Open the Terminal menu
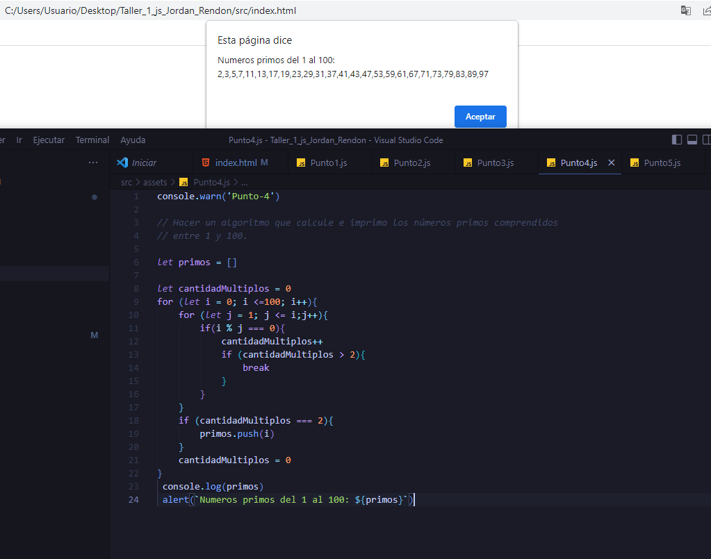The height and width of the screenshot is (559, 711). coord(92,140)
